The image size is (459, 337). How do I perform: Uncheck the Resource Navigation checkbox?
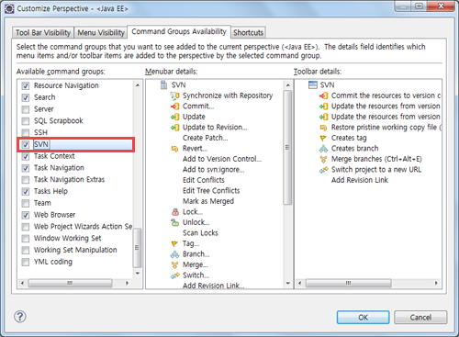(26, 86)
